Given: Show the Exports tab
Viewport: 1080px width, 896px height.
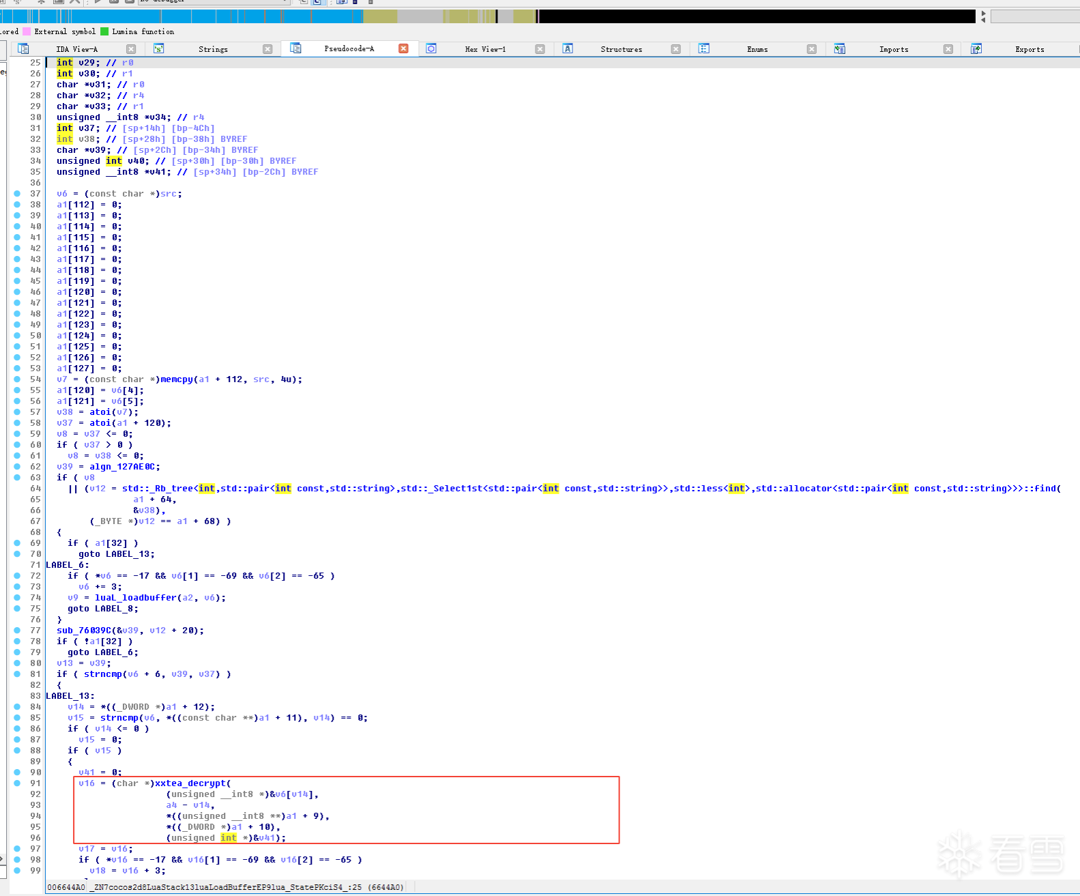Looking at the screenshot, I should (1030, 49).
